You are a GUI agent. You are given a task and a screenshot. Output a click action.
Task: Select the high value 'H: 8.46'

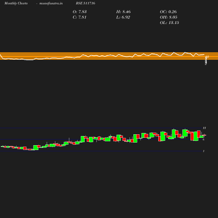pos(123,12)
